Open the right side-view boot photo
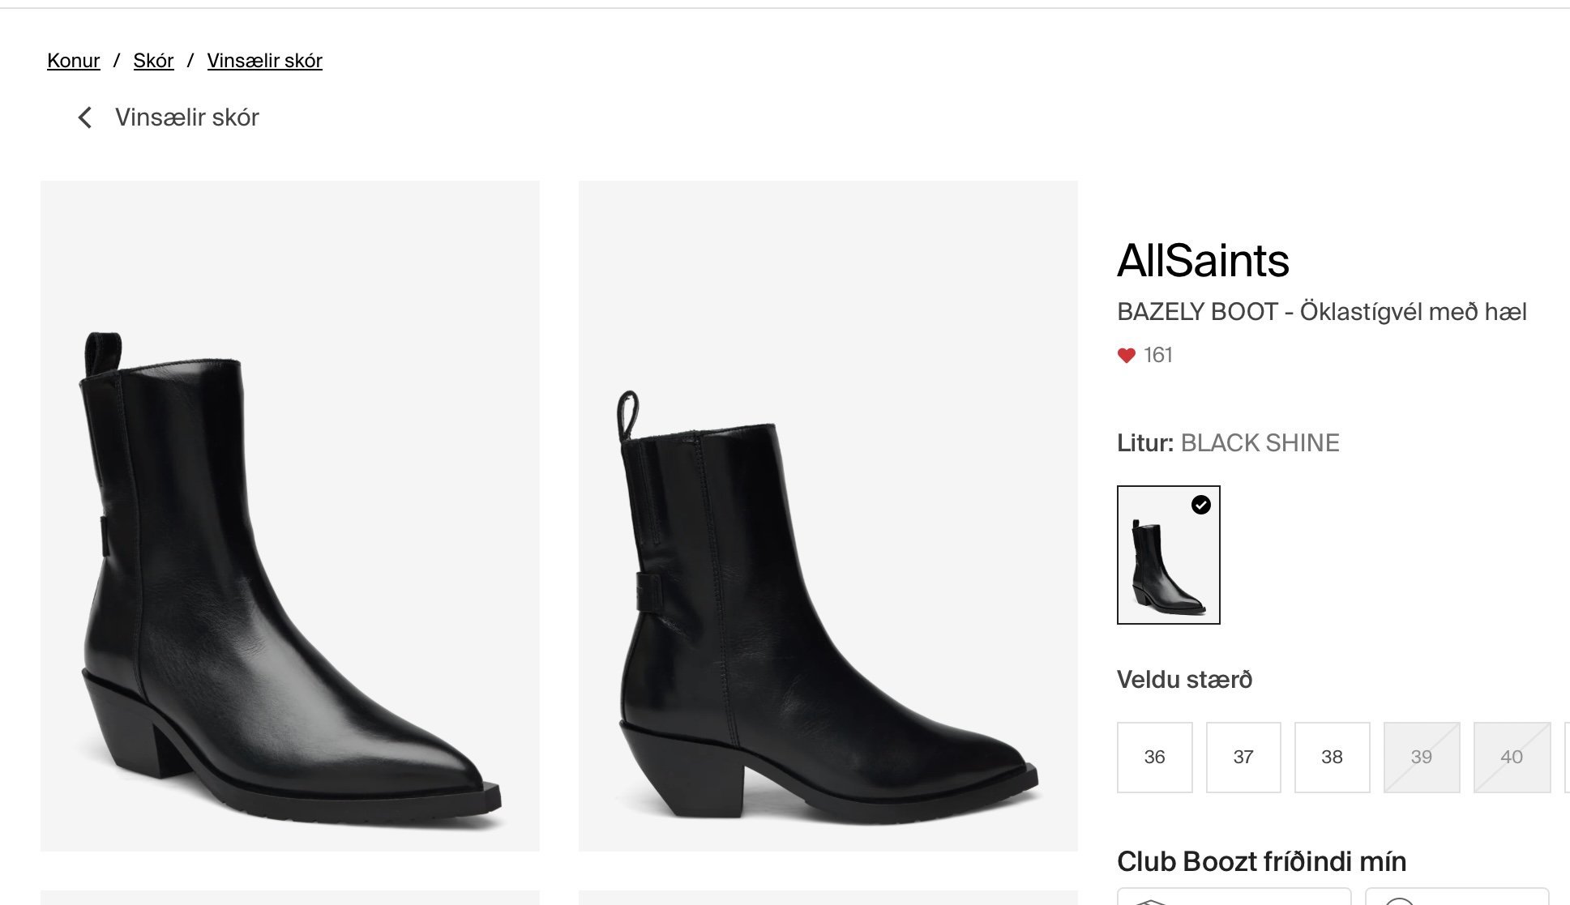 [828, 515]
